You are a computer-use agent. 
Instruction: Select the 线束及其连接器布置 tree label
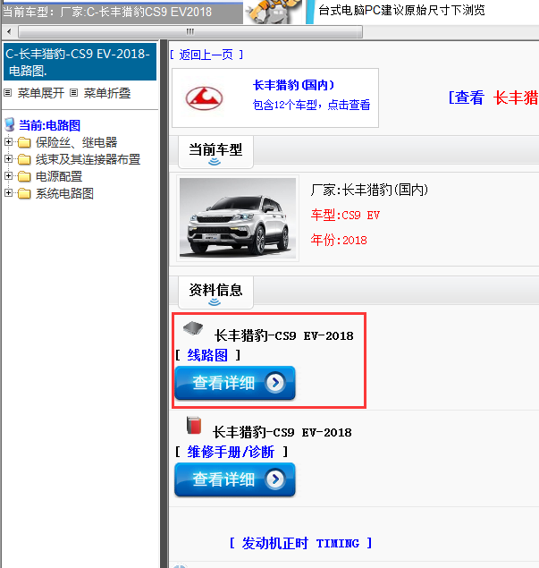click(88, 159)
